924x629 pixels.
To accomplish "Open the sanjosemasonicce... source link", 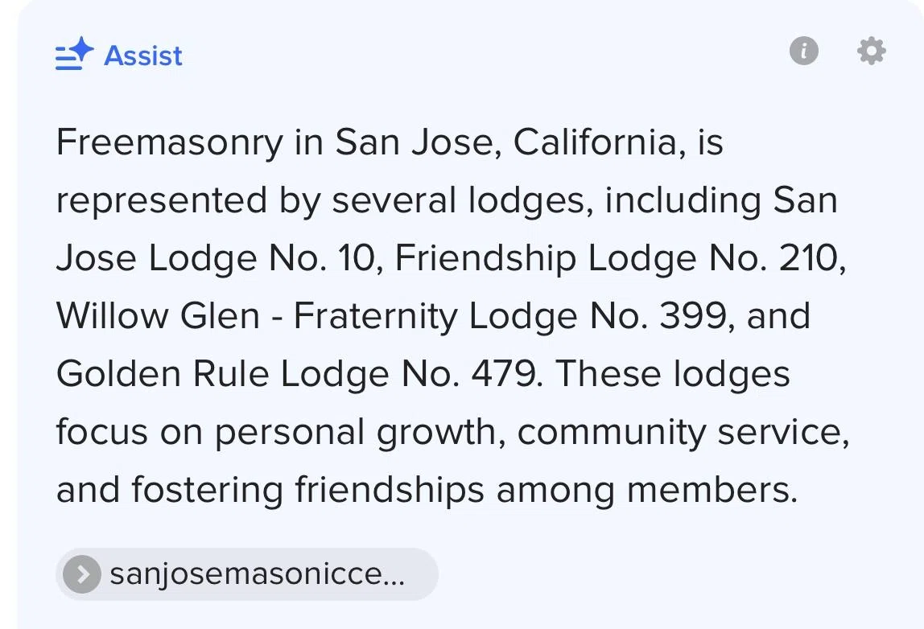I will pos(258,574).
